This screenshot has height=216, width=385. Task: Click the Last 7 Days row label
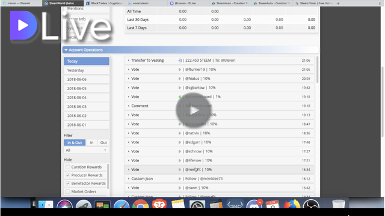pyautogui.click(x=137, y=28)
